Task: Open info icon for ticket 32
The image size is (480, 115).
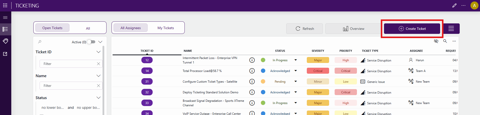Action: coord(252,92)
